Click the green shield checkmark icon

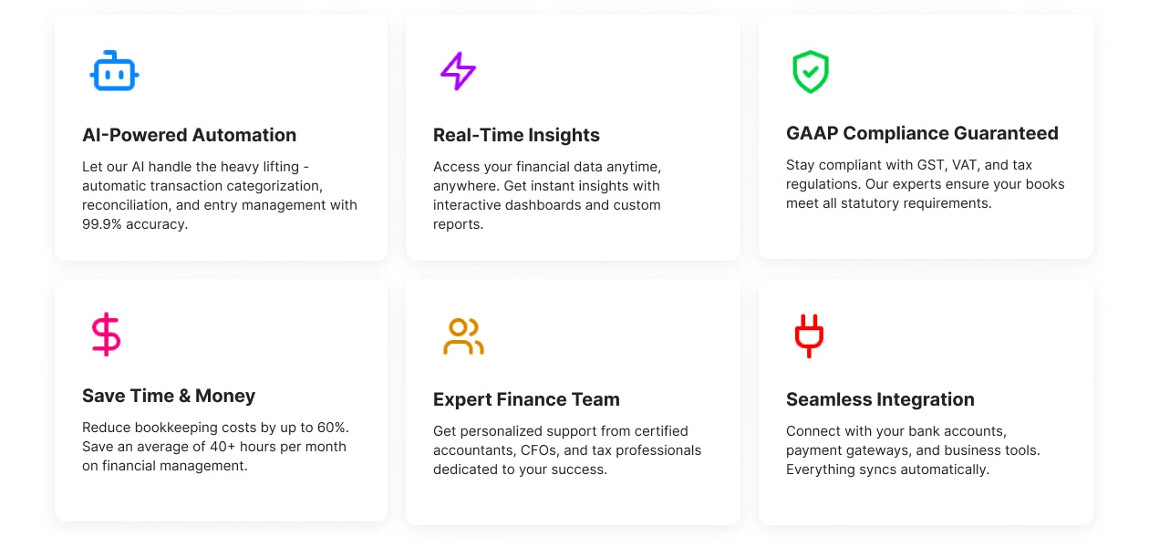pos(810,72)
